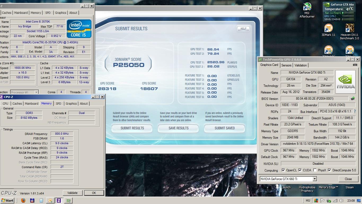Open the GPU selection dropdown in GPU-Z
Image resolution: width=362 pixels, height=204 pixels.
pyautogui.click(x=315, y=179)
